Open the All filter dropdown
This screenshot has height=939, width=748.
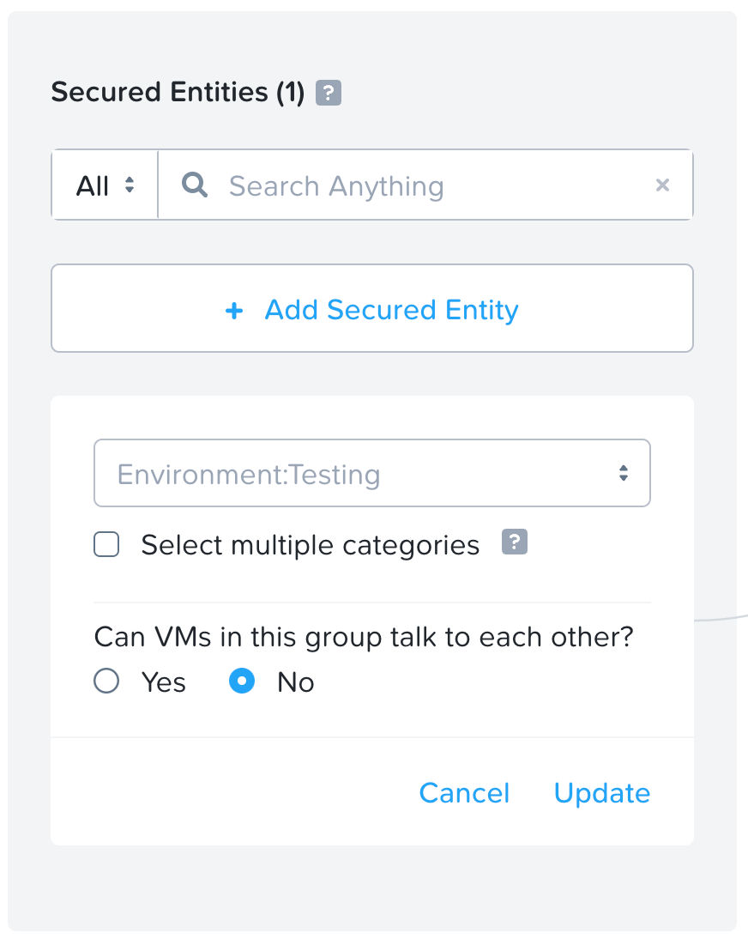pyautogui.click(x=105, y=185)
